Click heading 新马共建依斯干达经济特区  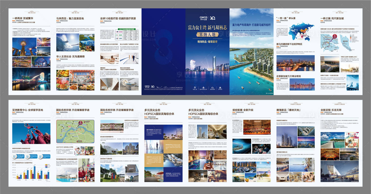pyautogui.click(x=289, y=44)
